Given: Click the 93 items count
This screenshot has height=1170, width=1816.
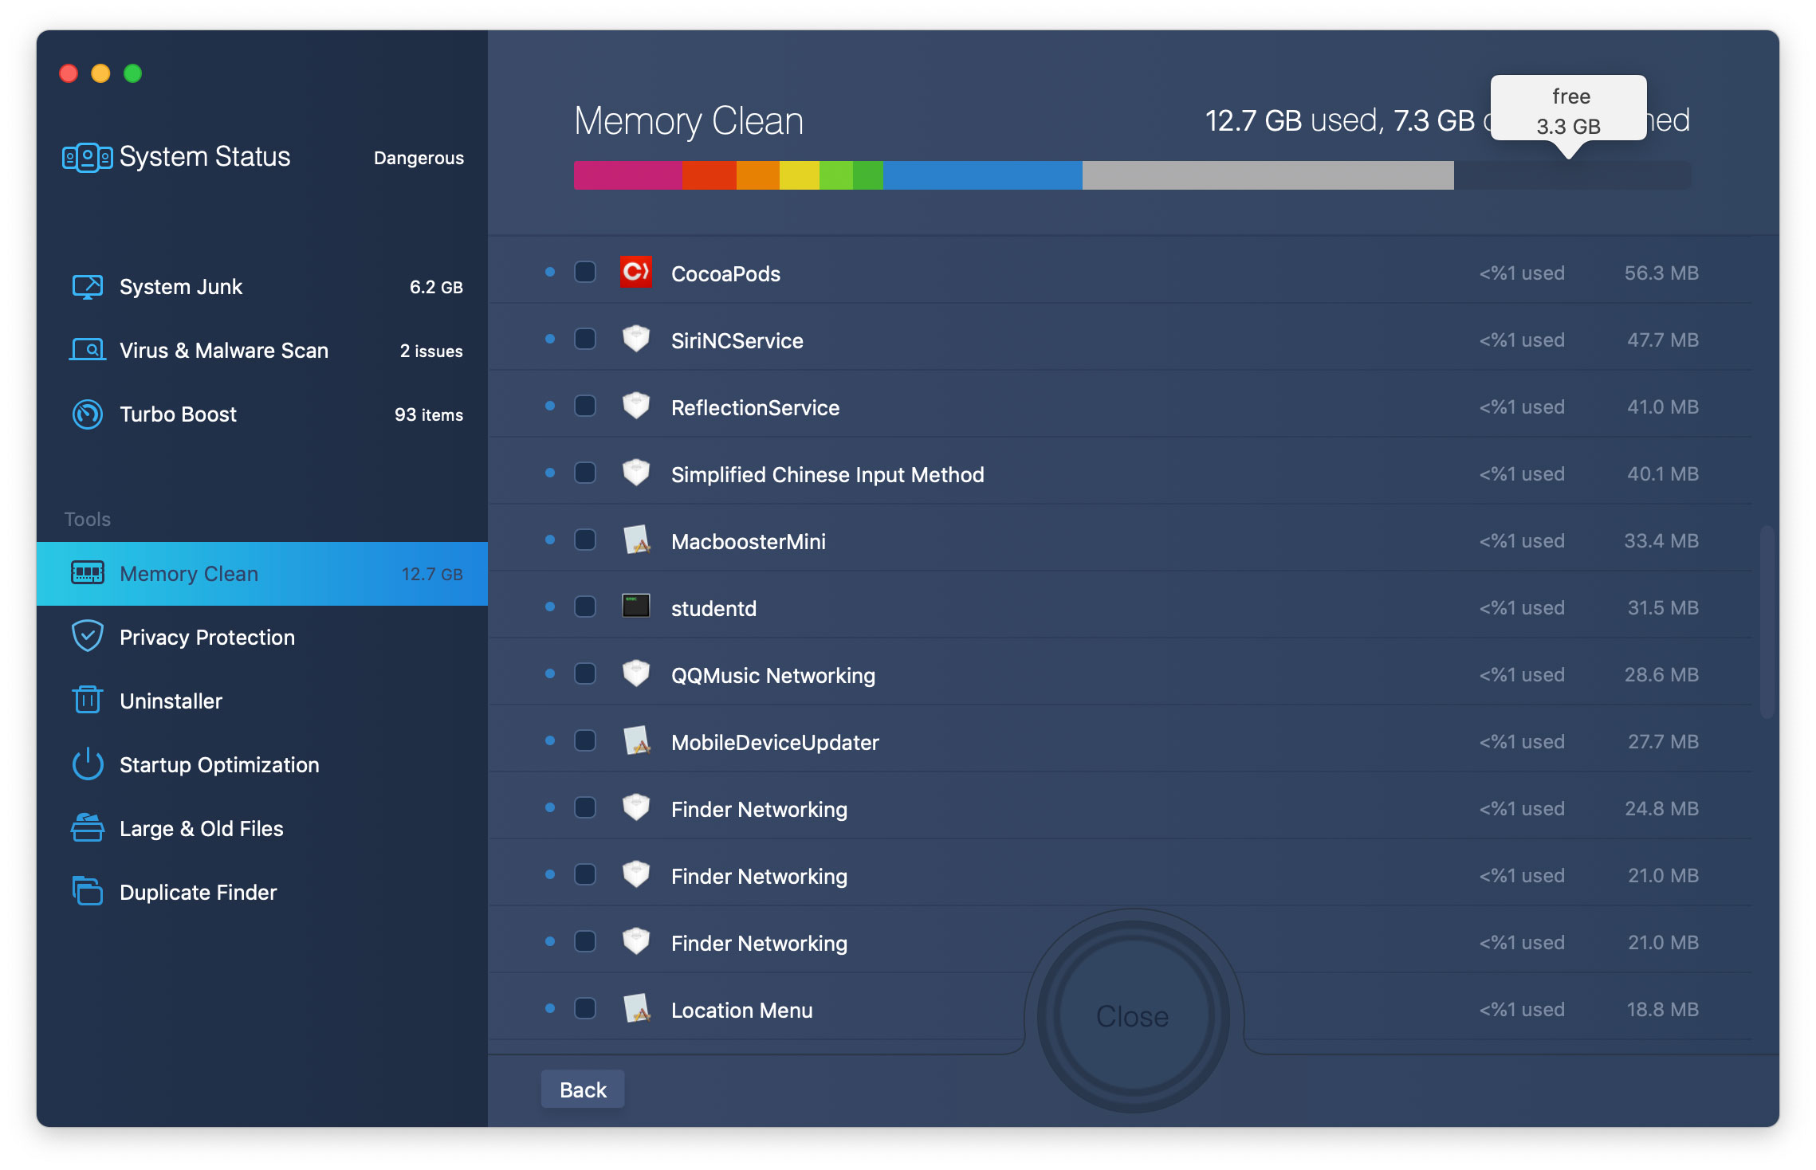Looking at the screenshot, I should point(428,414).
